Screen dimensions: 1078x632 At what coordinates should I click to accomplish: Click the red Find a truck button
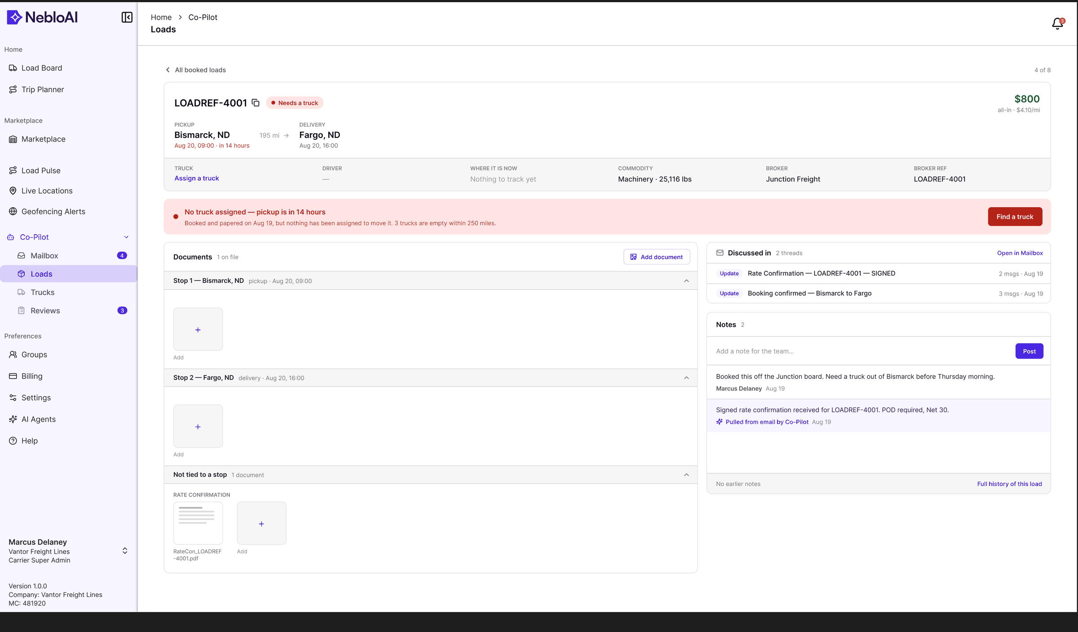point(1015,217)
